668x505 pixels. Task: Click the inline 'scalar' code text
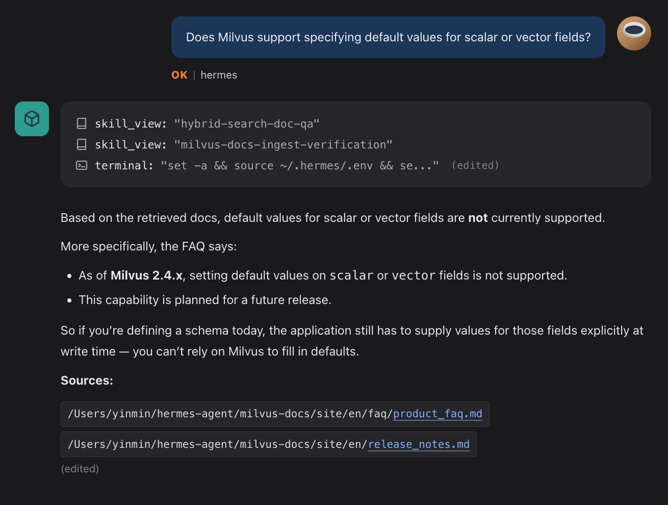pos(351,275)
